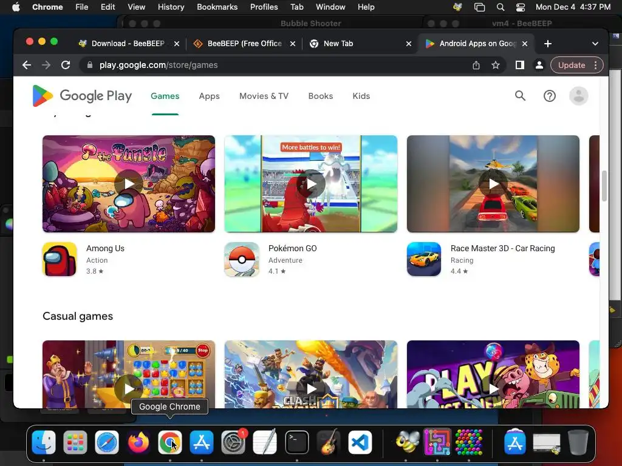
Task: Play the Pokémon GO trailer video
Action: coord(311,184)
